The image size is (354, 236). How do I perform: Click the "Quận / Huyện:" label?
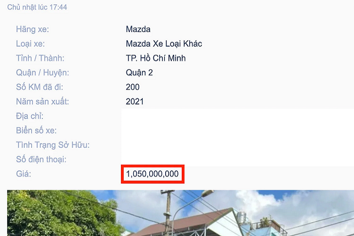point(42,73)
